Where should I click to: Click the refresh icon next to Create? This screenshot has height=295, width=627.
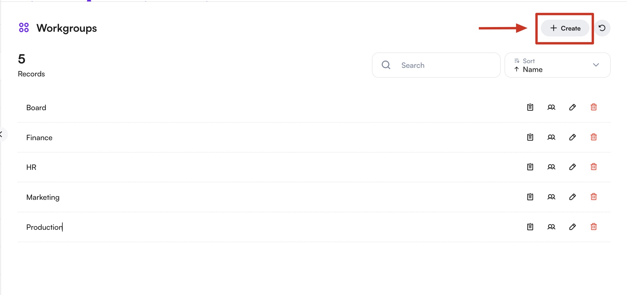(602, 28)
